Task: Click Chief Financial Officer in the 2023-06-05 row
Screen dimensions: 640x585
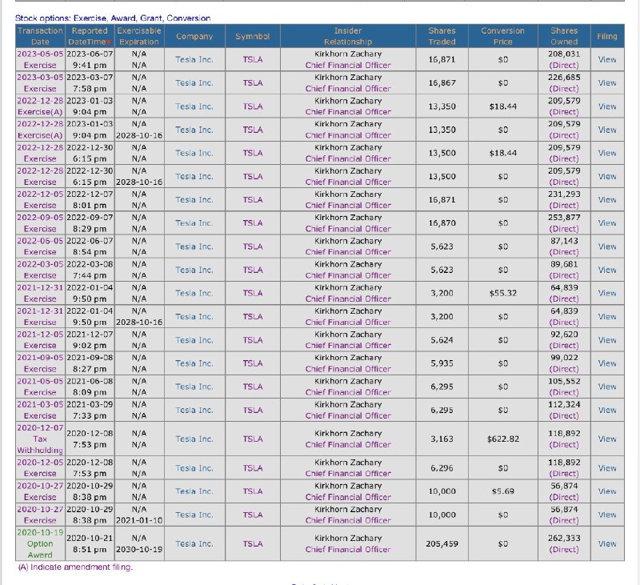Action: click(x=348, y=66)
